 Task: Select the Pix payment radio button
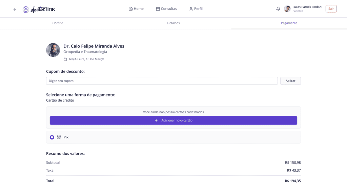[x=52, y=137]
